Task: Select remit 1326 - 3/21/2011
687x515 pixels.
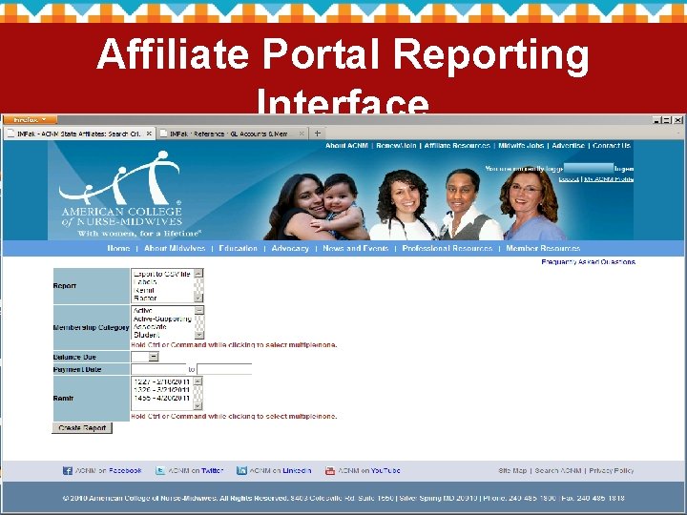Action: point(161,390)
